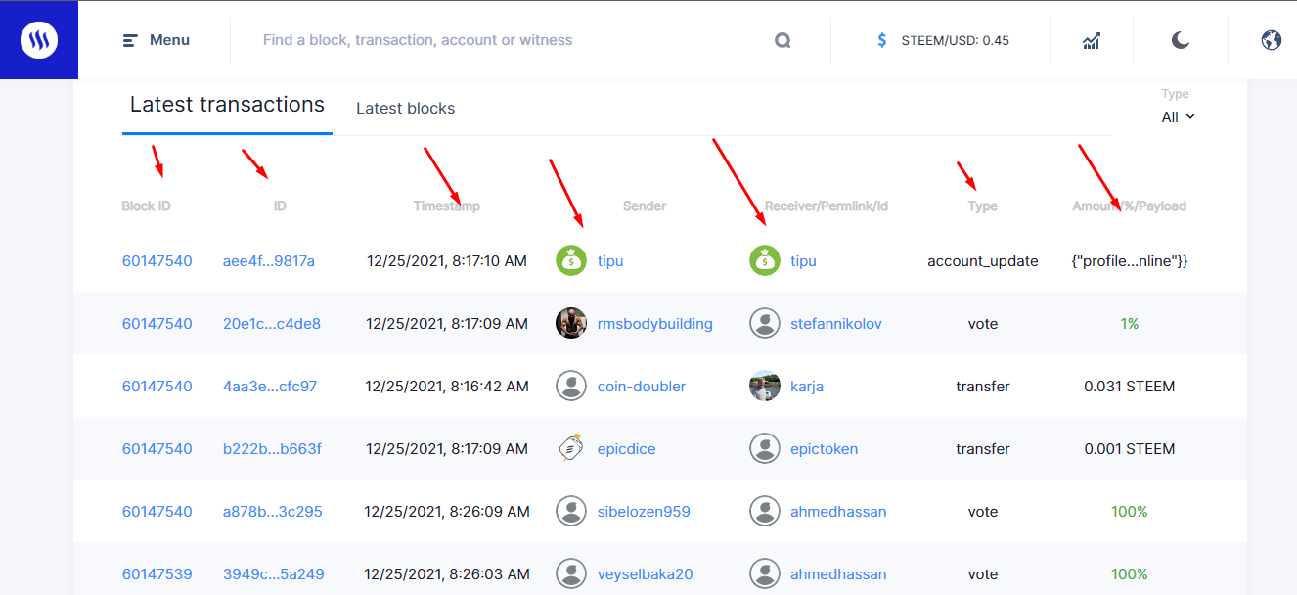Open transaction 3949c...5a249
The image size is (1297, 595).
click(x=274, y=574)
